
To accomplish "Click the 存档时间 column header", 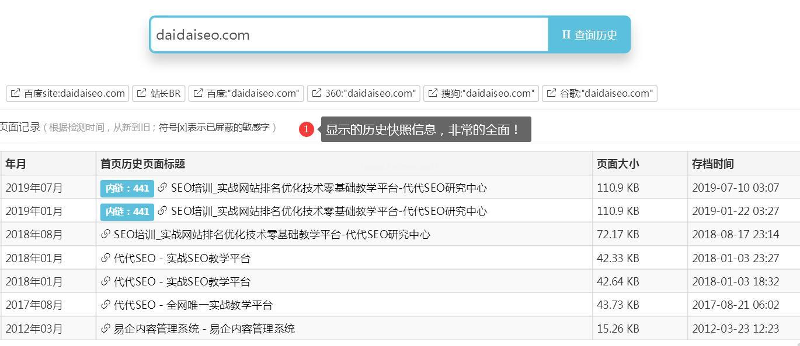I will 713,164.
